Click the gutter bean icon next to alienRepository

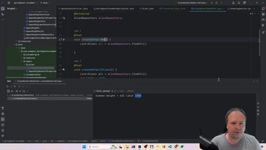click(x=64, y=18)
